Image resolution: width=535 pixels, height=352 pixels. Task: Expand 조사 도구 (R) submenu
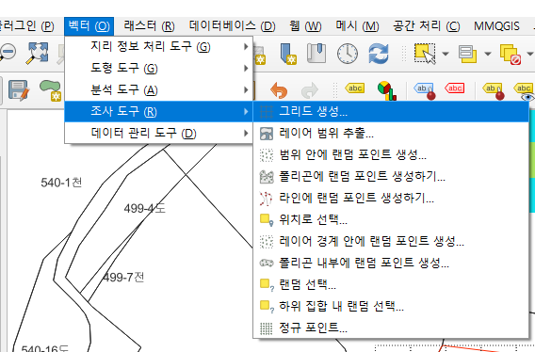(x=158, y=112)
